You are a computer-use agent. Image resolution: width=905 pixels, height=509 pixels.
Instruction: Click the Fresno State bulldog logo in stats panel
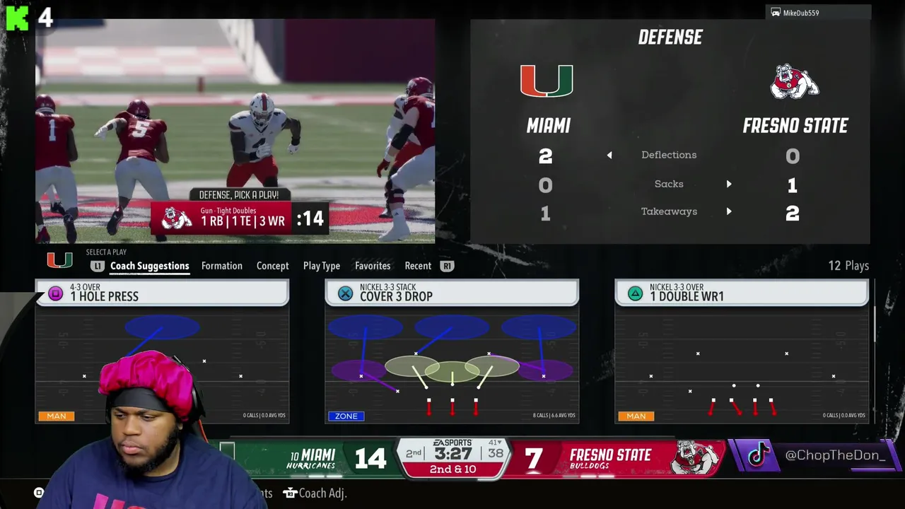[794, 81]
